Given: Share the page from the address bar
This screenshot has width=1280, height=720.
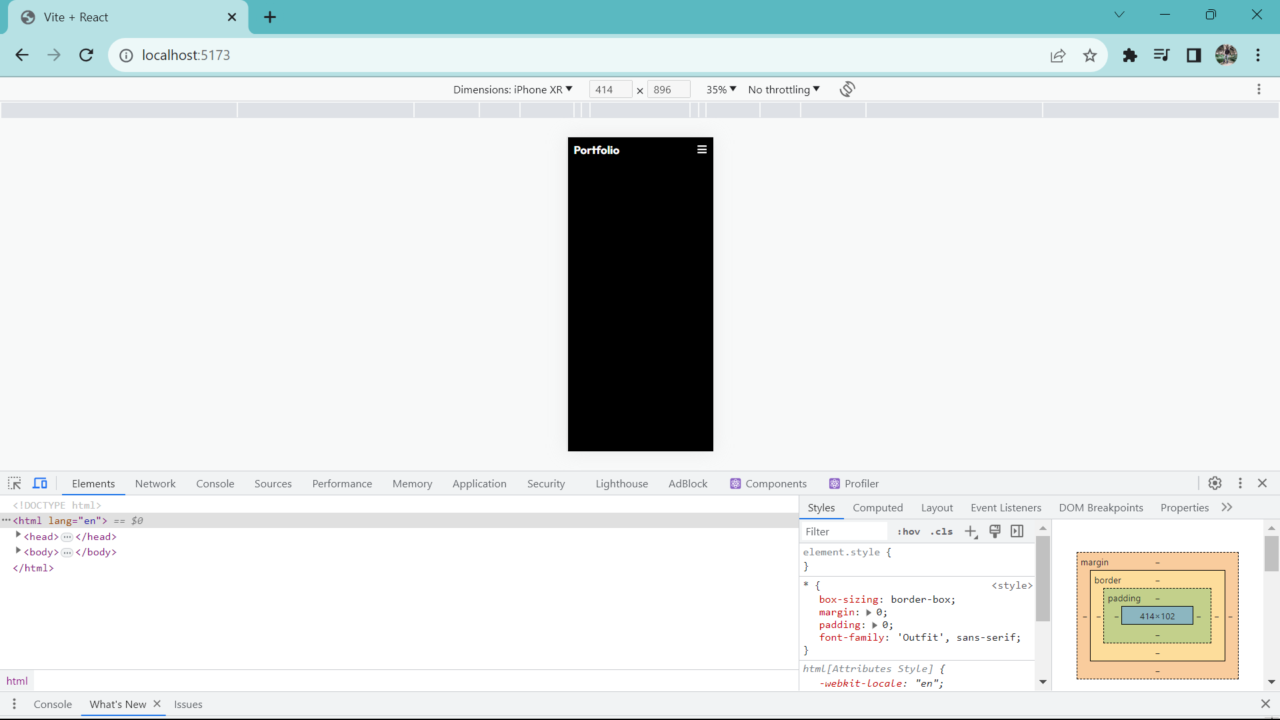Looking at the screenshot, I should [x=1059, y=55].
